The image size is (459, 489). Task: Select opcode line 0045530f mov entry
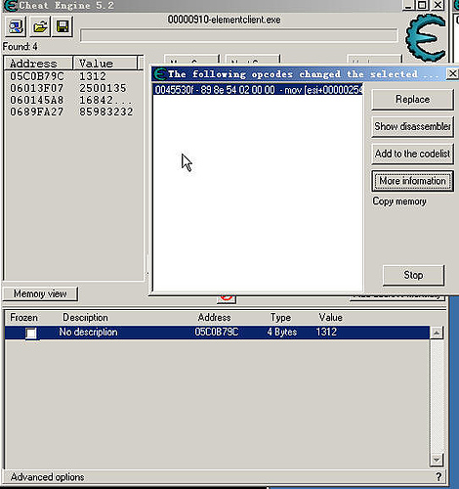pos(258,90)
